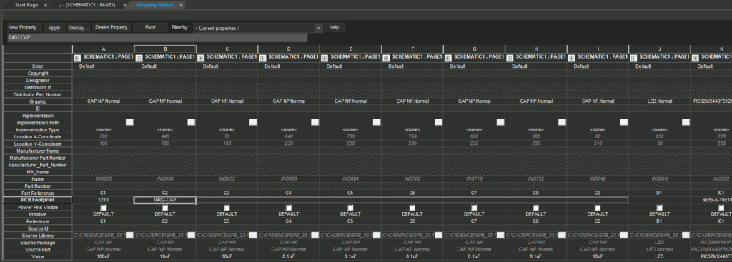
Task: Click the LED.Normal Graphic cell
Action: (x=659, y=101)
